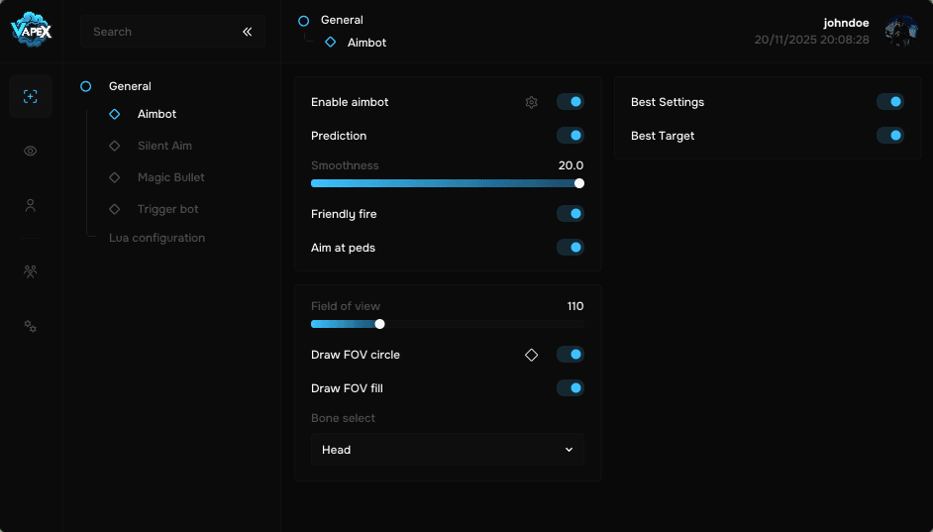The height and width of the screenshot is (532, 933).
Task: Select Trigger bot in the side menu
Action: tap(167, 209)
